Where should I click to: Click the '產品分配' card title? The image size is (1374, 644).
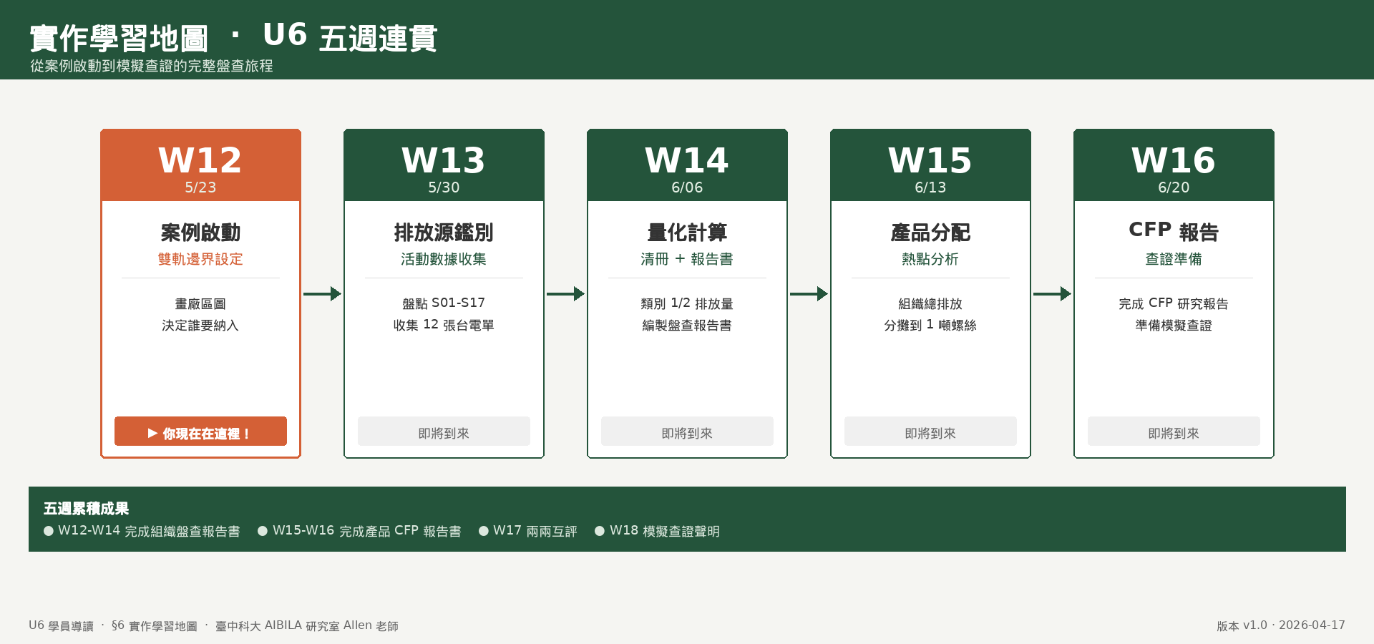point(930,233)
